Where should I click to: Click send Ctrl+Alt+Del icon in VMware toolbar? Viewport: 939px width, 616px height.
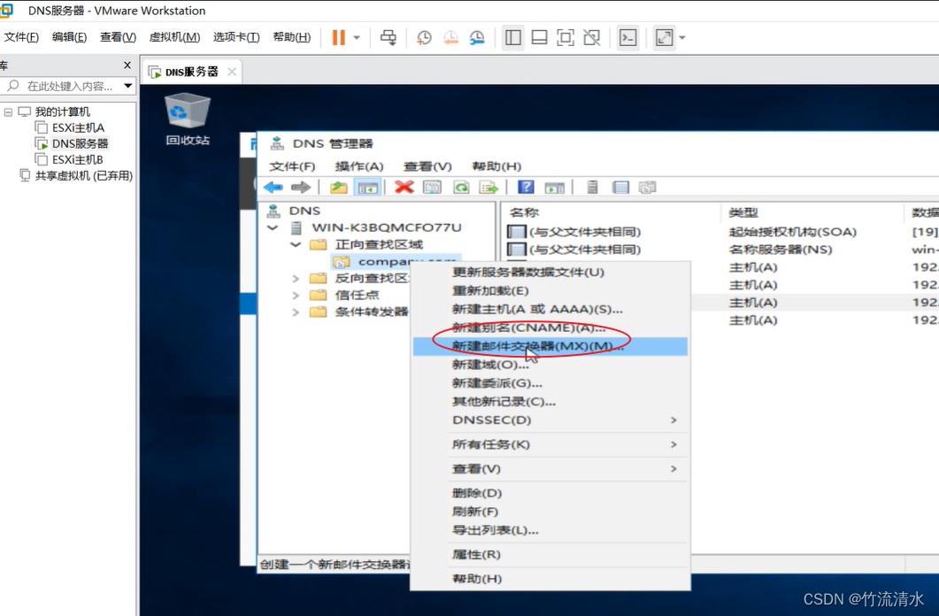coord(388,38)
